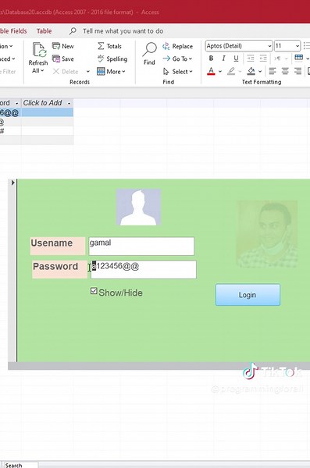The height and width of the screenshot is (468, 310).
Task: Run Spelling check
Action: [112, 58]
